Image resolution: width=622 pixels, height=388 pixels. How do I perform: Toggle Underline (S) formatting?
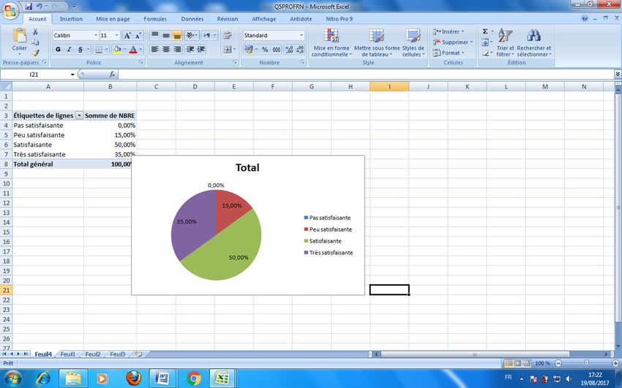[x=80, y=50]
